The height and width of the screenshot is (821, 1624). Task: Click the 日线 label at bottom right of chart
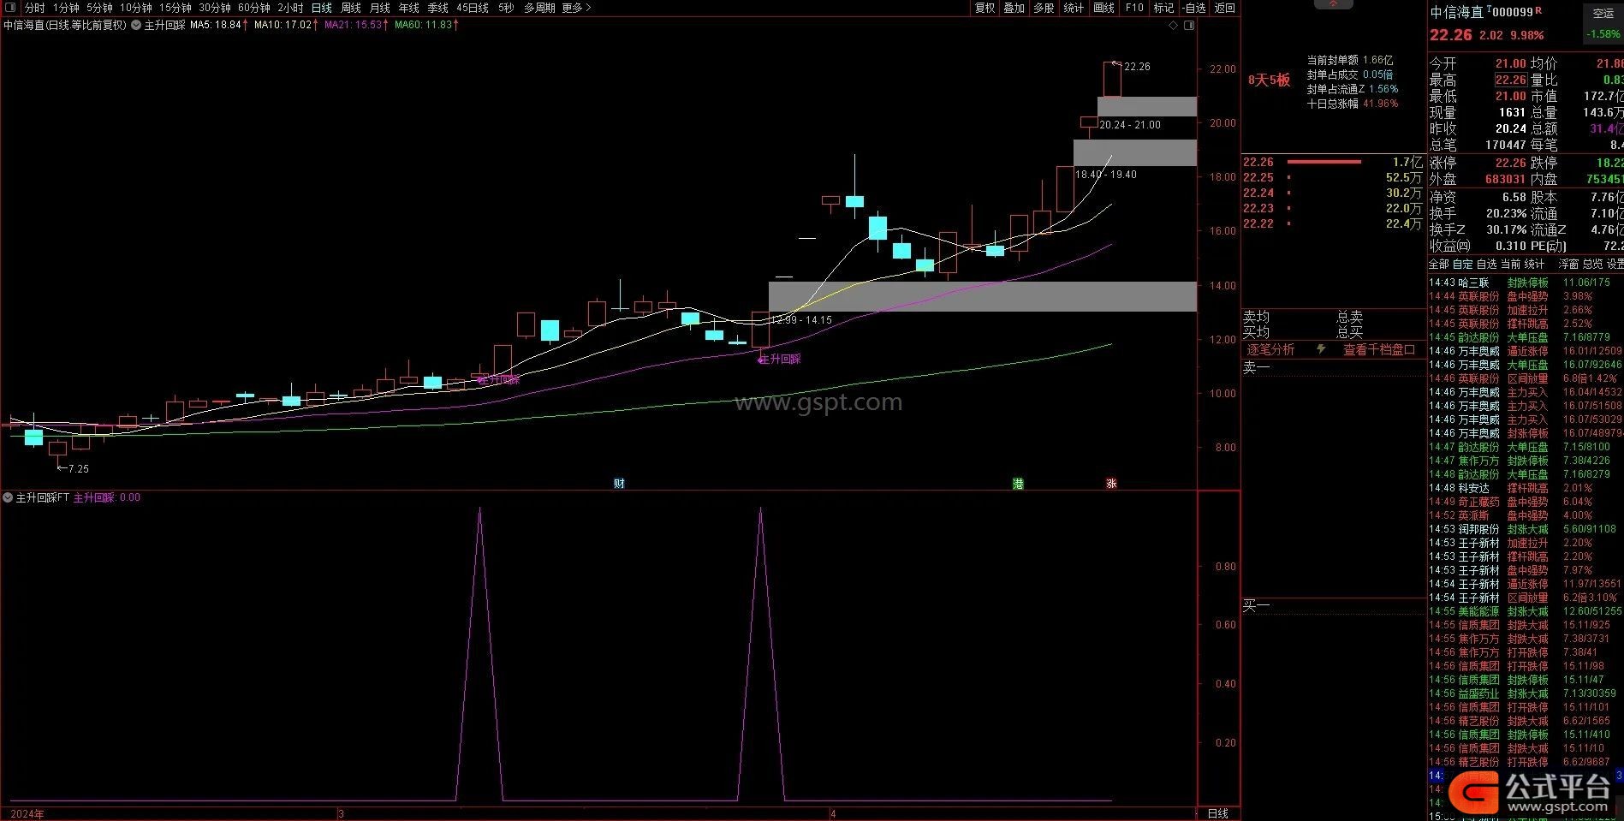1217,813
